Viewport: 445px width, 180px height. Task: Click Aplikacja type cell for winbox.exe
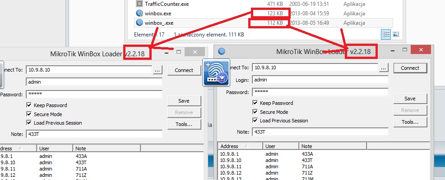(354, 13)
